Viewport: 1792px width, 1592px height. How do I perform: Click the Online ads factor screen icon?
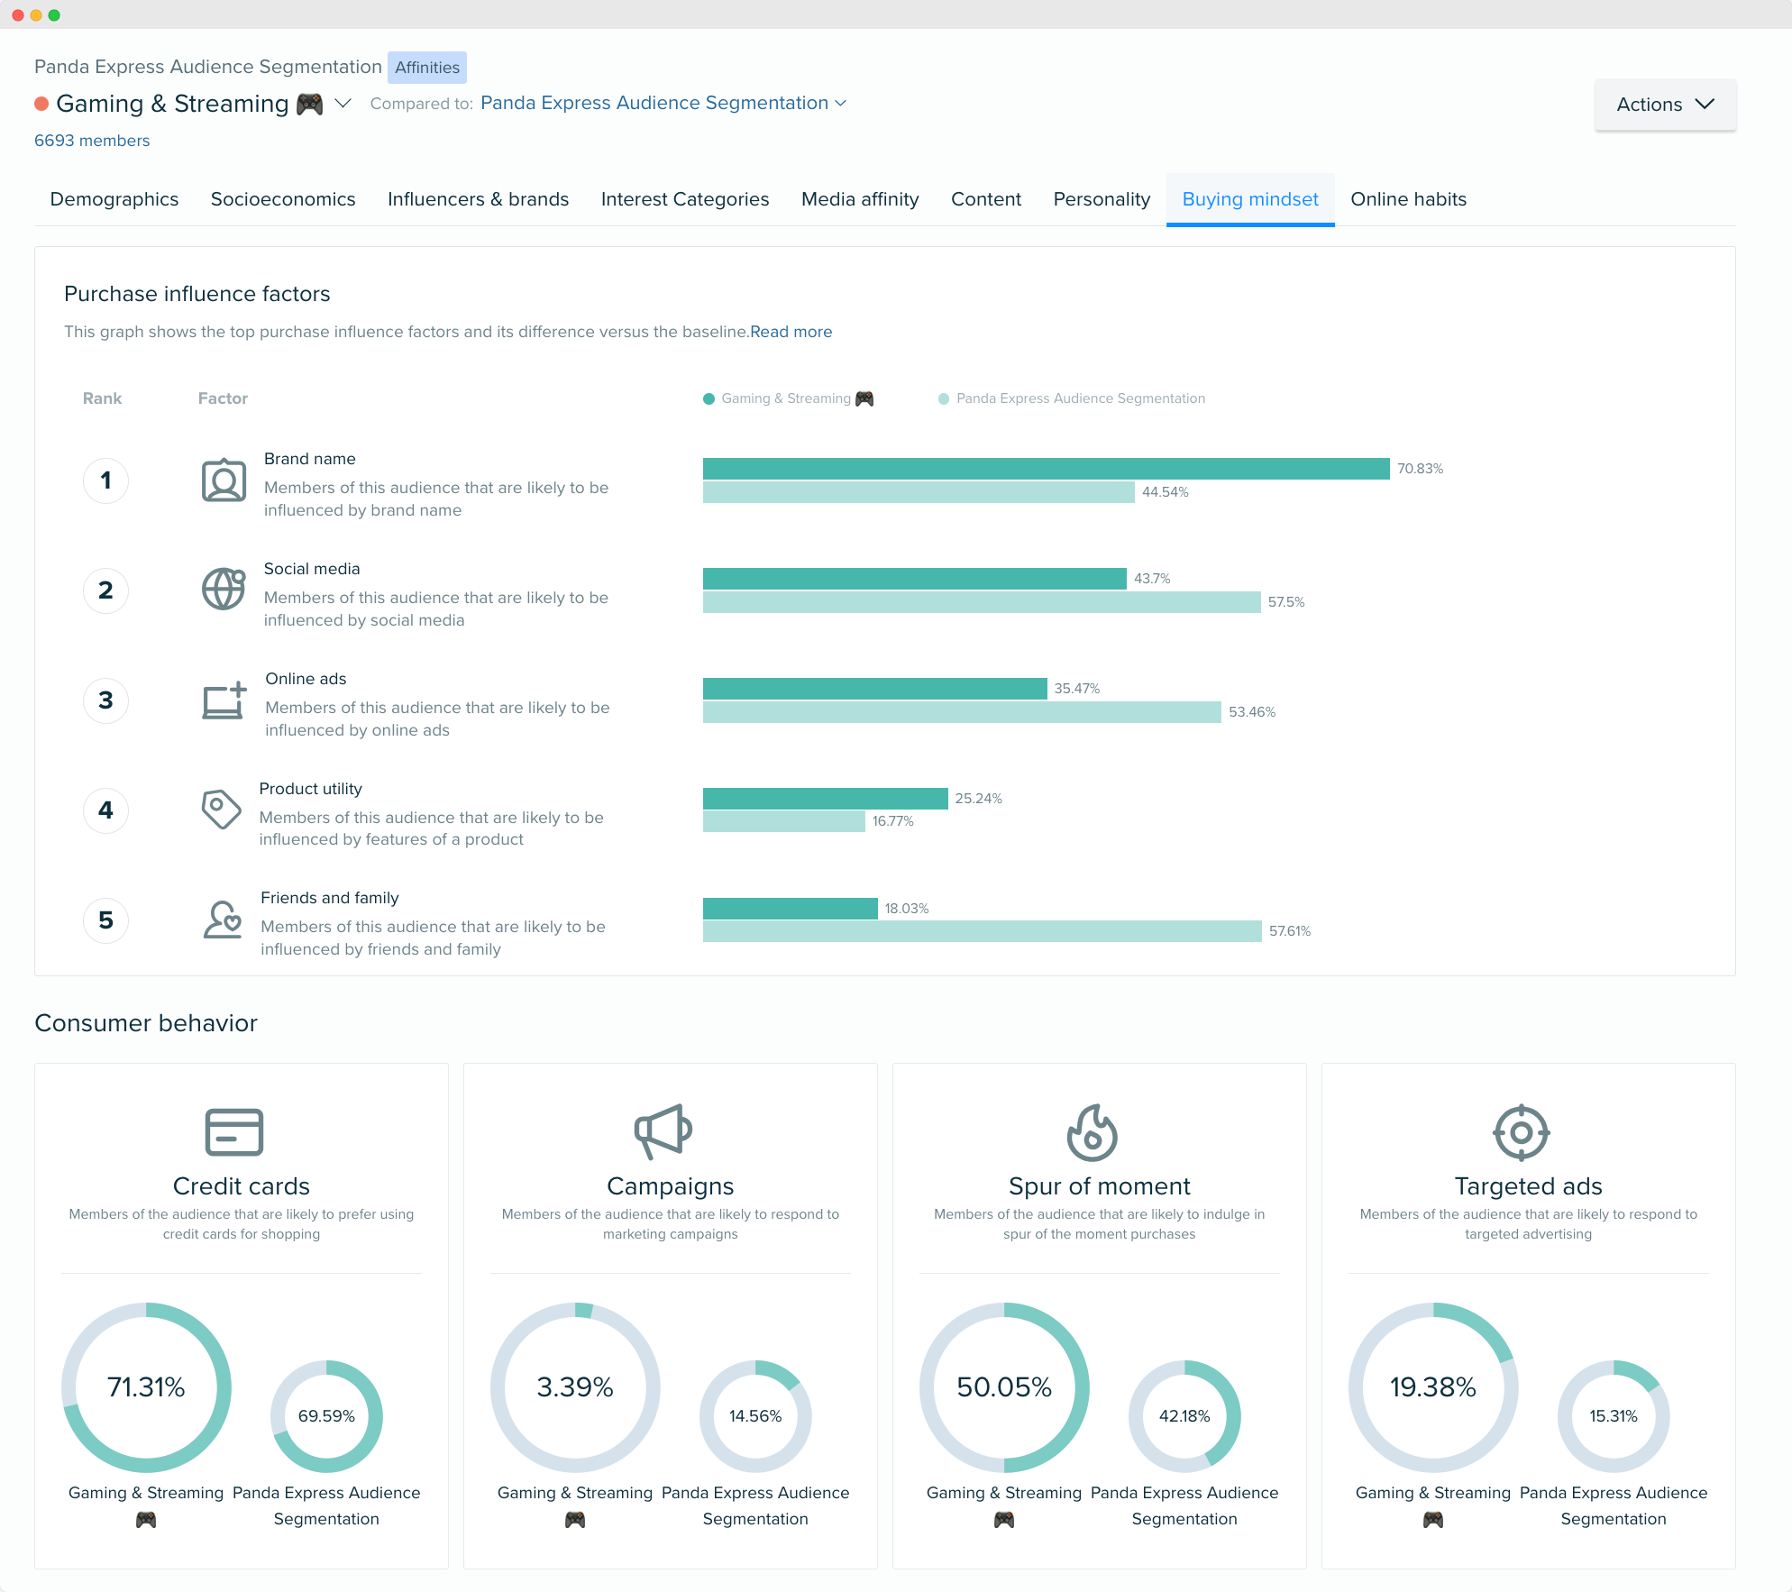tap(224, 700)
